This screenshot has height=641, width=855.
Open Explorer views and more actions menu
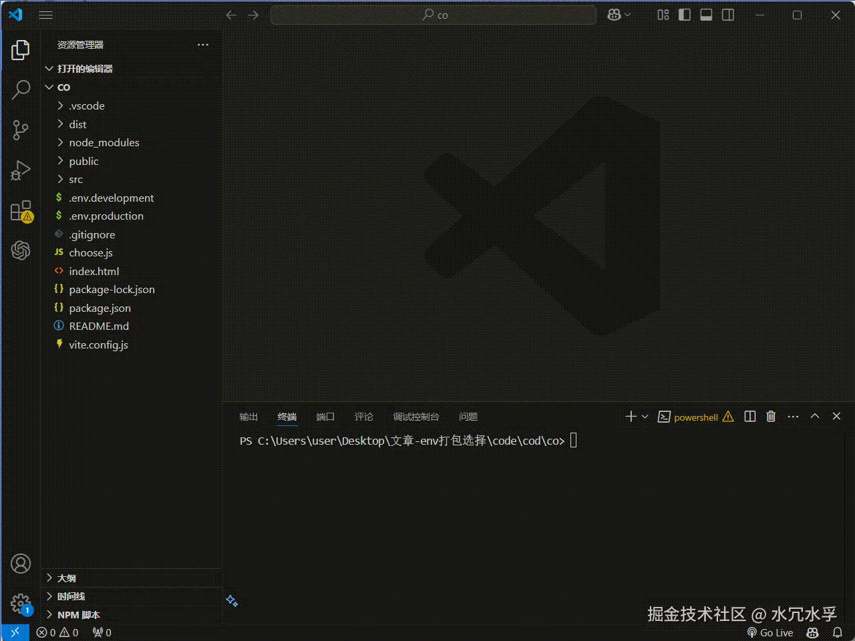[203, 45]
